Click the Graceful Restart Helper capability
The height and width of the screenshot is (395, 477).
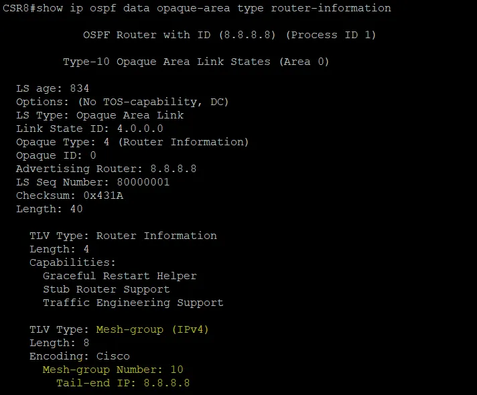coord(119,276)
